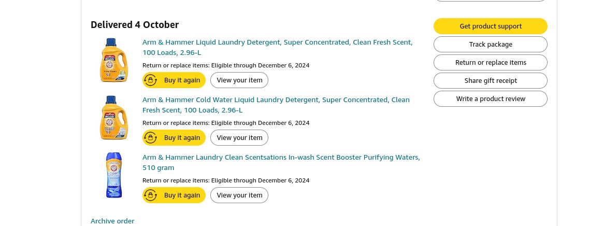The width and height of the screenshot is (589, 226).
Task: Open the blue Scent Booster bottle image
Action: pyautogui.click(x=114, y=175)
